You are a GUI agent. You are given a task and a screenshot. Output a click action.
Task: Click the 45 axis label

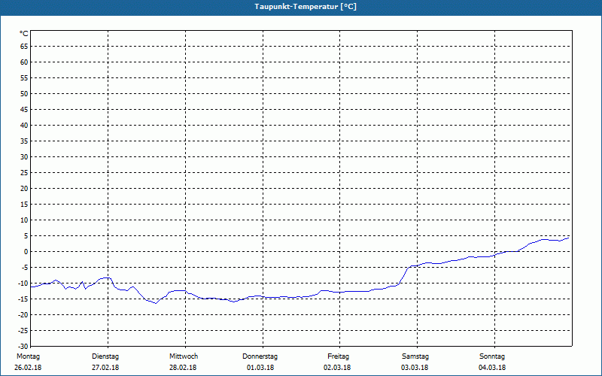24,110
